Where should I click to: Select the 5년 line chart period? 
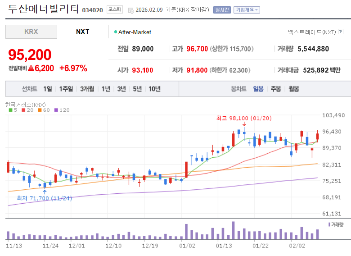click(x=137, y=89)
